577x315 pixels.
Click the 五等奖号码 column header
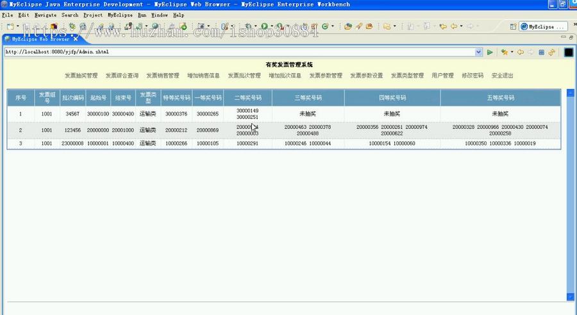coord(501,98)
